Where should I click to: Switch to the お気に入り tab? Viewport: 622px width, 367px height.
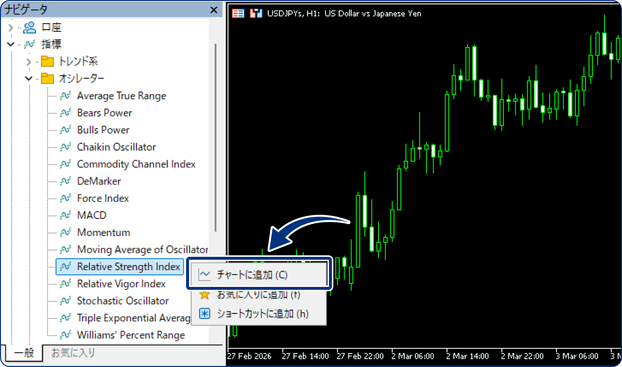coord(73,353)
